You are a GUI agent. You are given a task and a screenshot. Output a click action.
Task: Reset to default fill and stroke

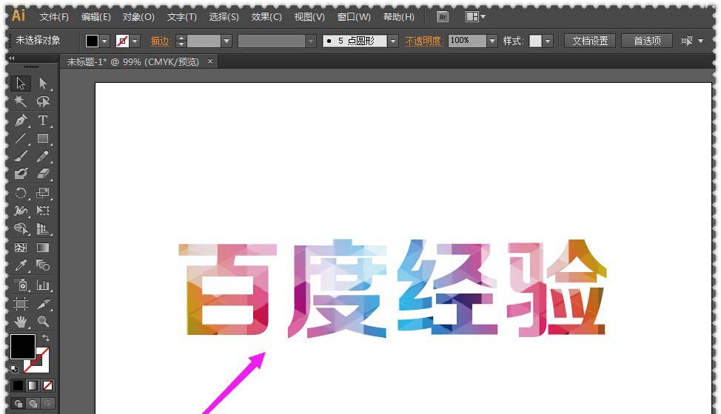[x=14, y=368]
